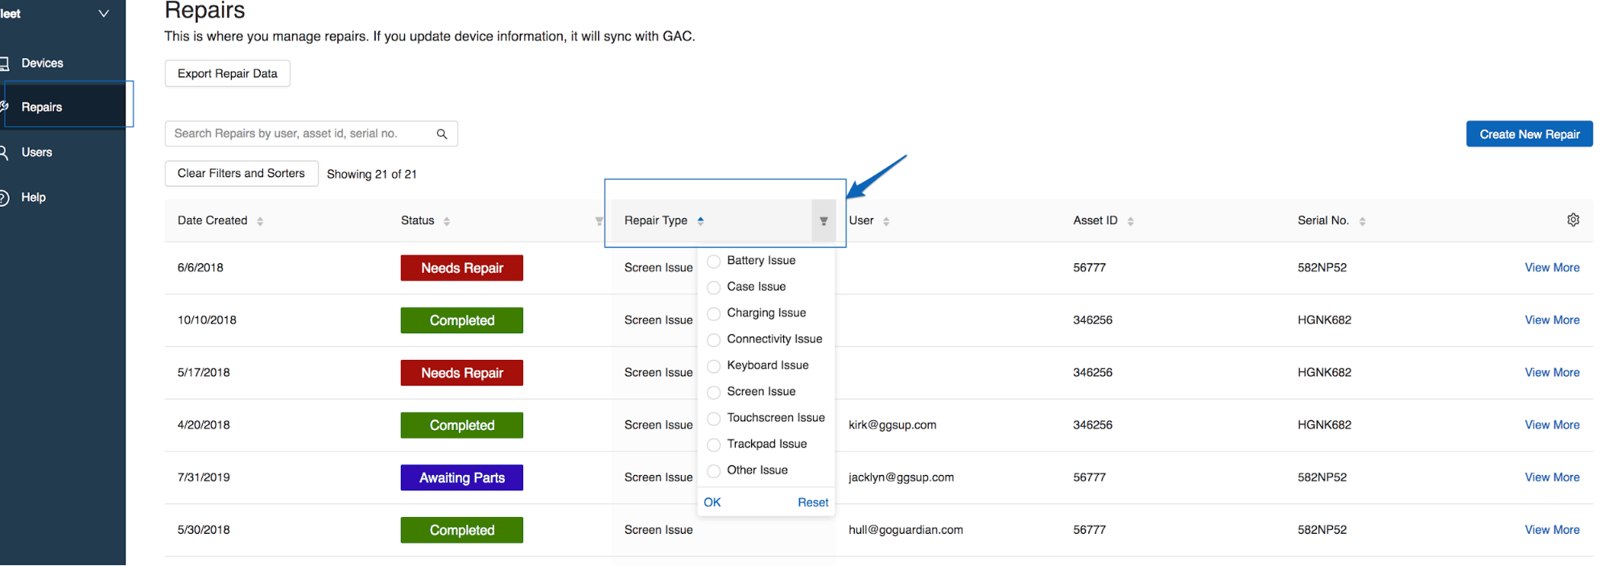Reset the Repair Type filter

coord(813,502)
